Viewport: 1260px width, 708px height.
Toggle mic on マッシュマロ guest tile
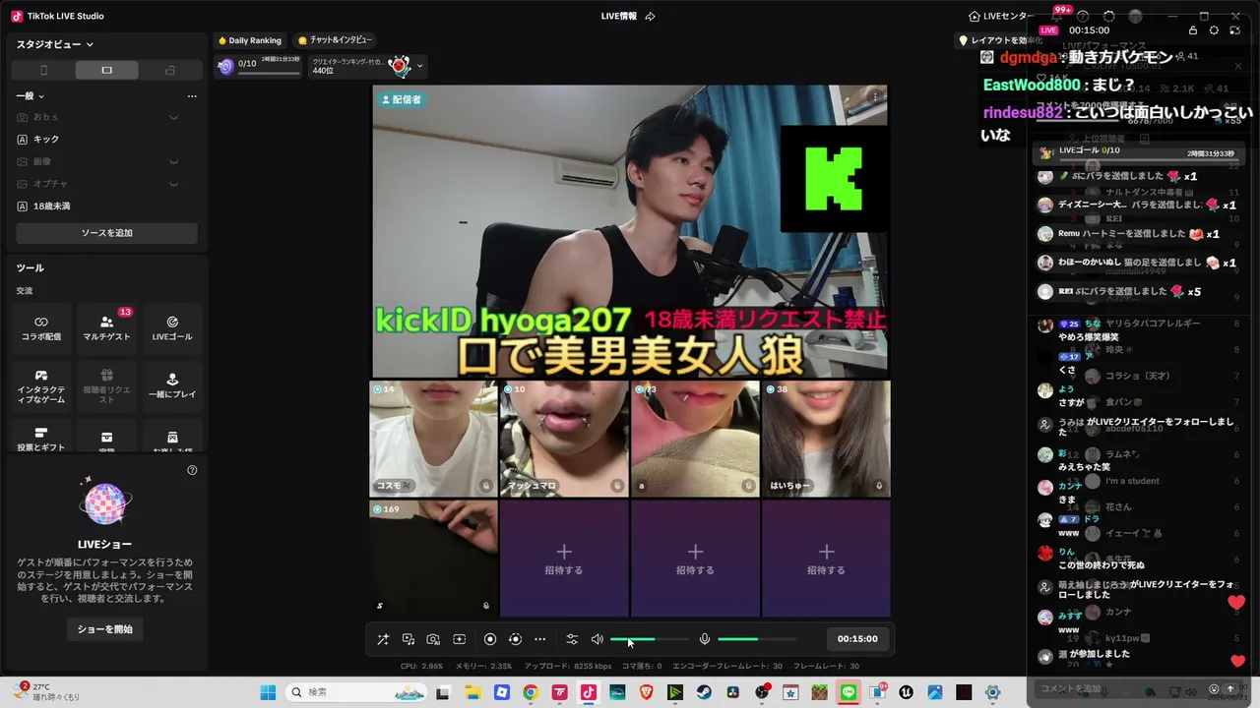[616, 485]
